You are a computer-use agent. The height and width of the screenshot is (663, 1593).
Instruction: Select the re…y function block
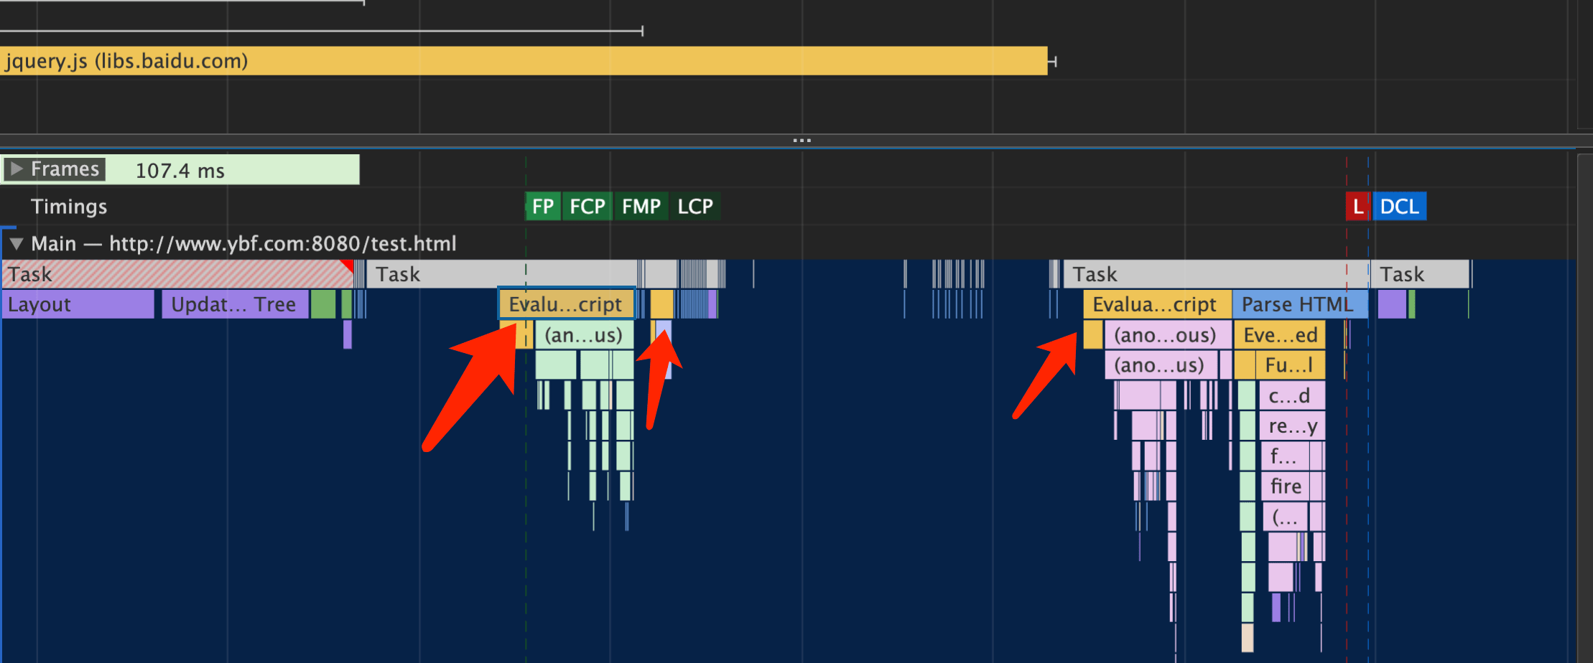1291,425
